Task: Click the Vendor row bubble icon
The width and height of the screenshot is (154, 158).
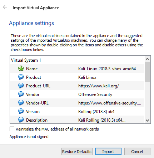Action: 21,94
